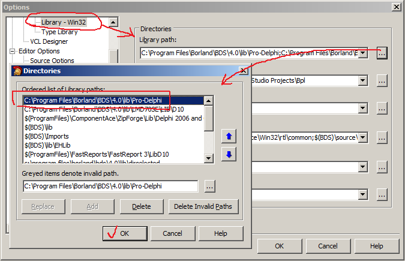Expand the Library path dropdown arrow
The image size is (405, 261).
[363, 53]
